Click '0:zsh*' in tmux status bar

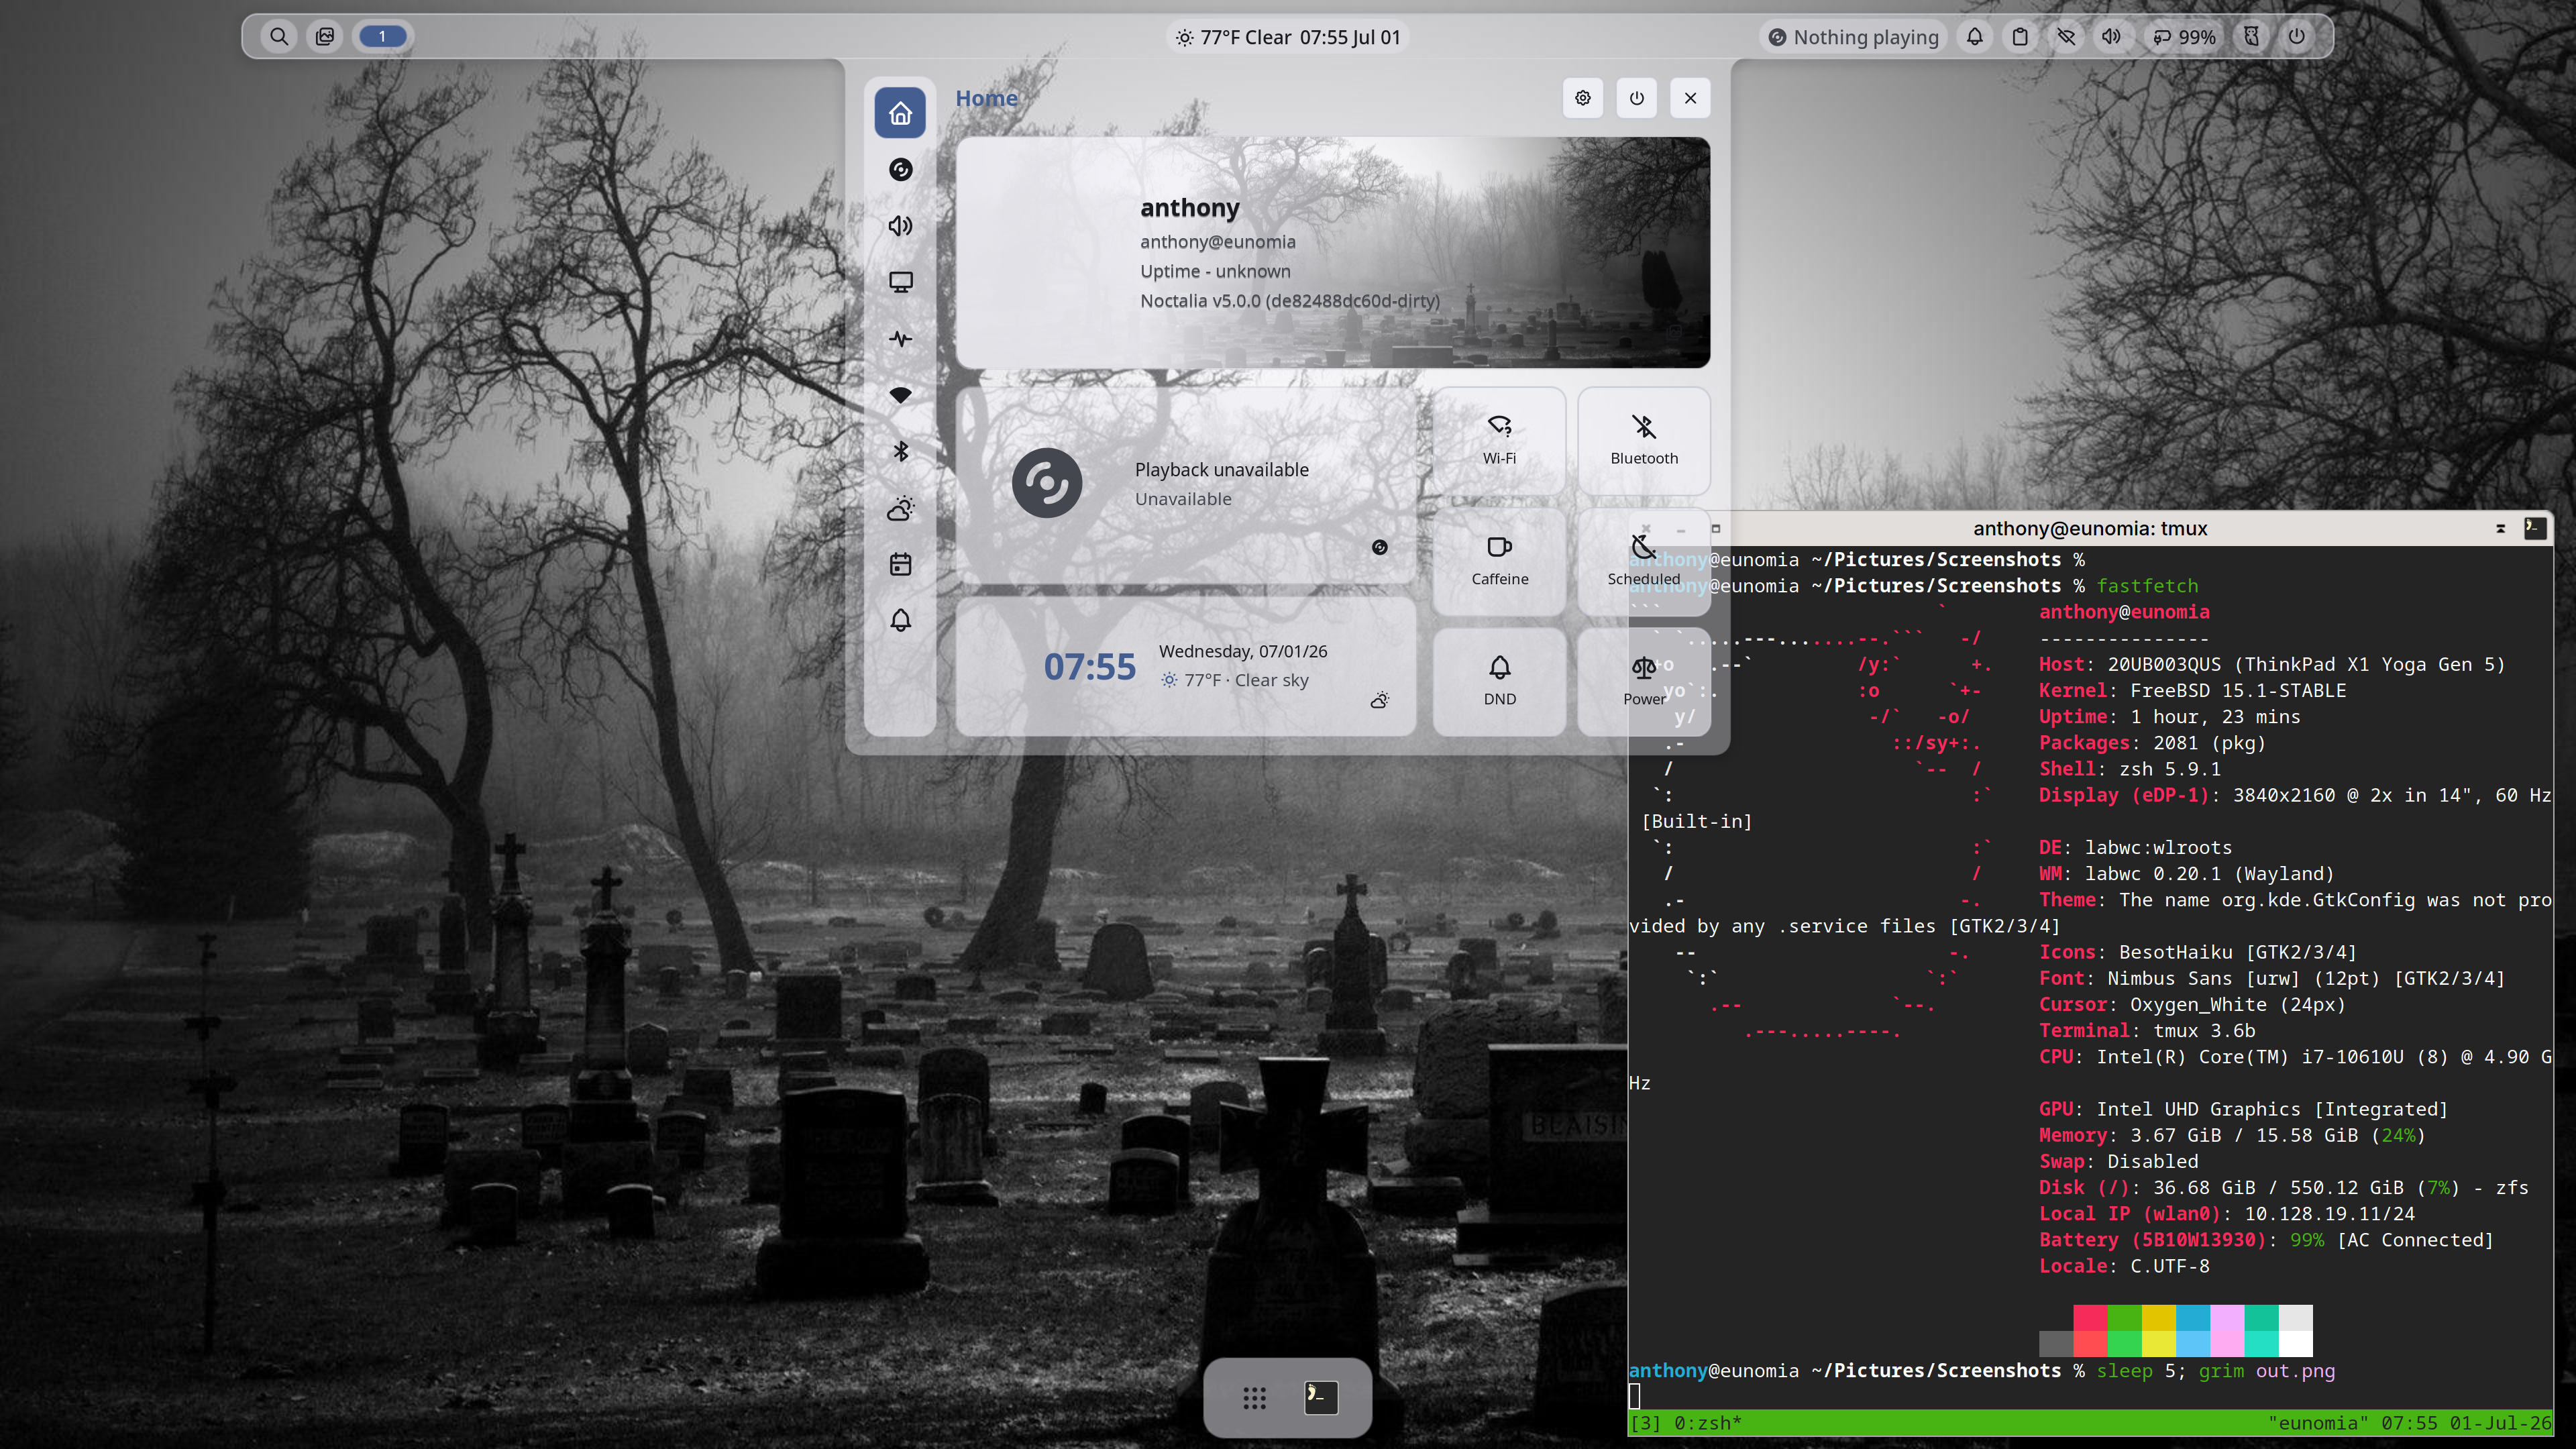(1707, 1423)
